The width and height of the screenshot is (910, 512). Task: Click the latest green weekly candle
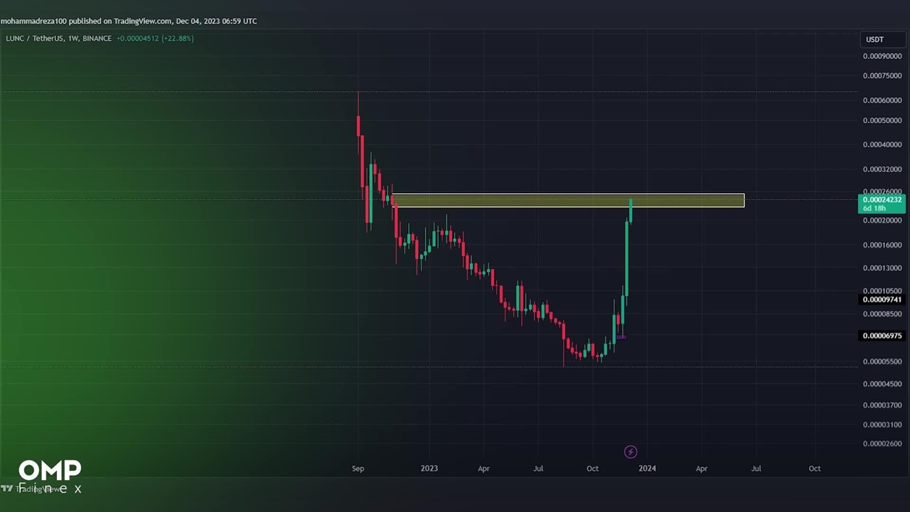click(x=631, y=212)
